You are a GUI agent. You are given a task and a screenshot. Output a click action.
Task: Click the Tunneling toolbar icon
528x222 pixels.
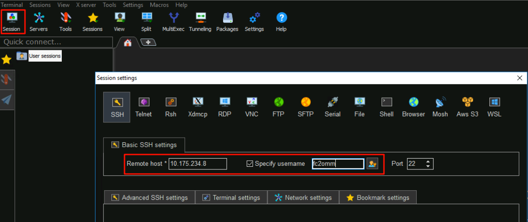point(200,21)
